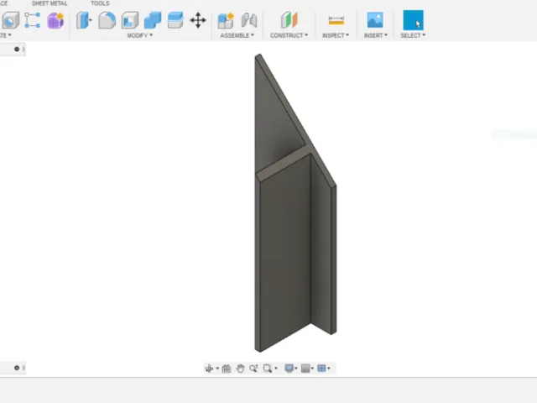Viewport: 537px width, 403px height.
Task: Activate the Fillet tool
Action: coord(107,20)
